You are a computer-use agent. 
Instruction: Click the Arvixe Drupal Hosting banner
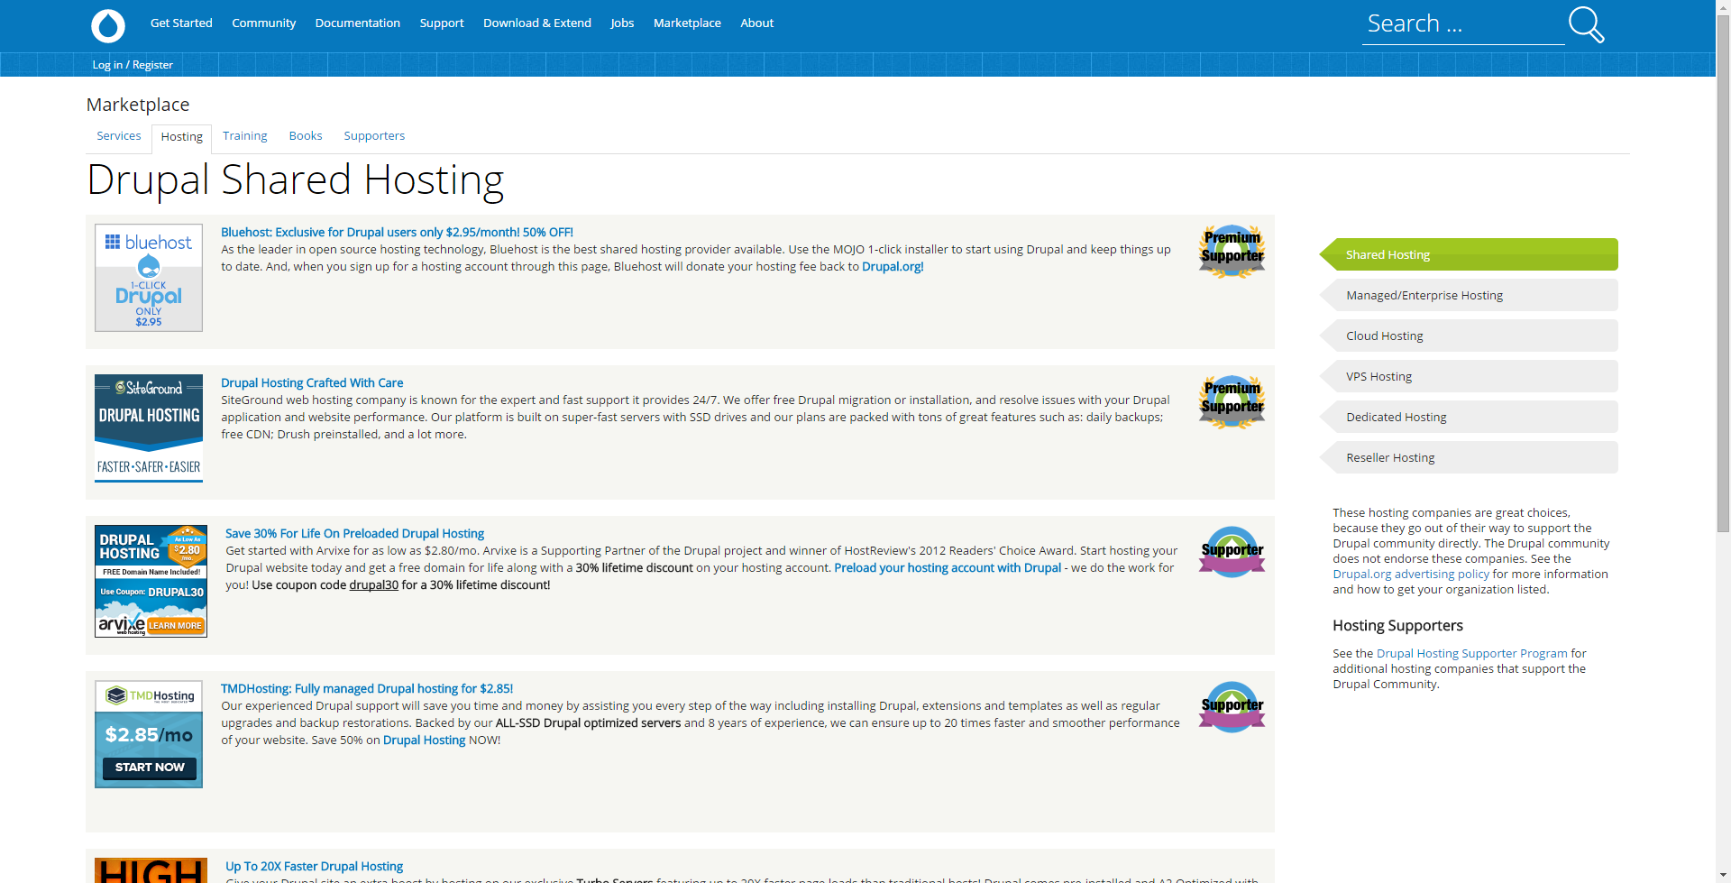click(150, 580)
